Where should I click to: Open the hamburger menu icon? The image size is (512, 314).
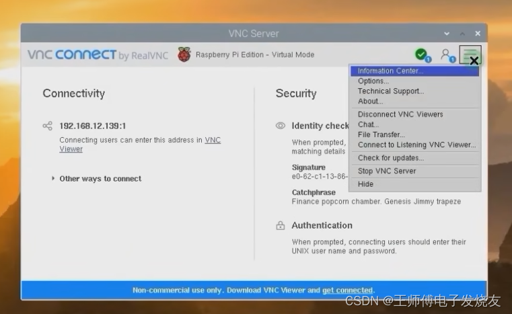(x=470, y=54)
